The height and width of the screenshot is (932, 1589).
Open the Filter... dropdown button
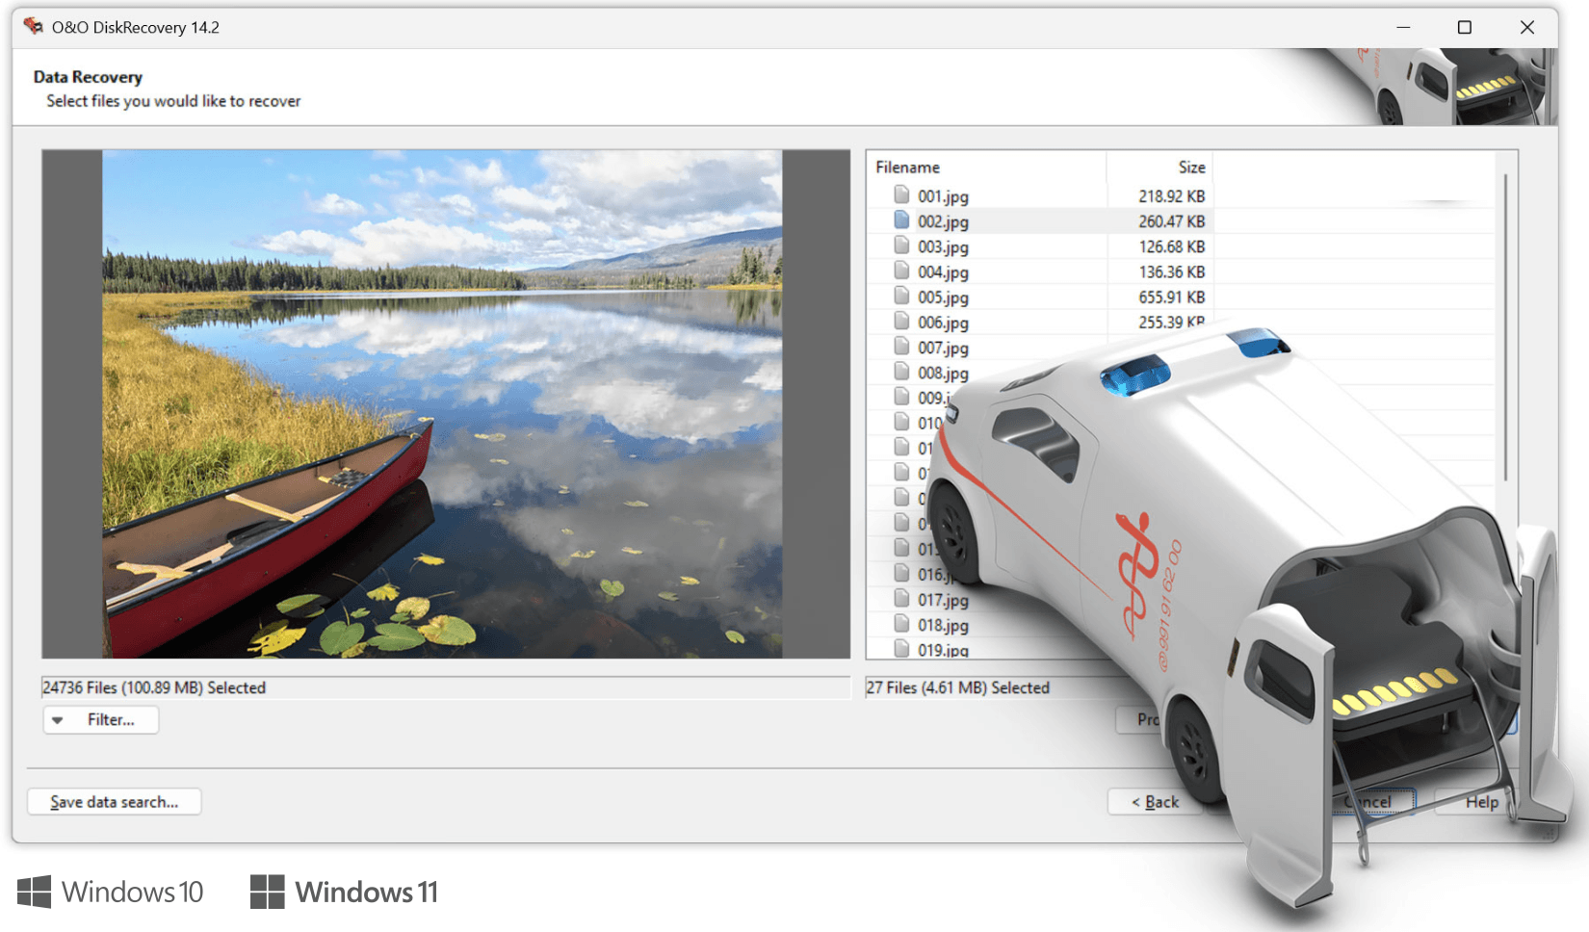click(x=101, y=719)
